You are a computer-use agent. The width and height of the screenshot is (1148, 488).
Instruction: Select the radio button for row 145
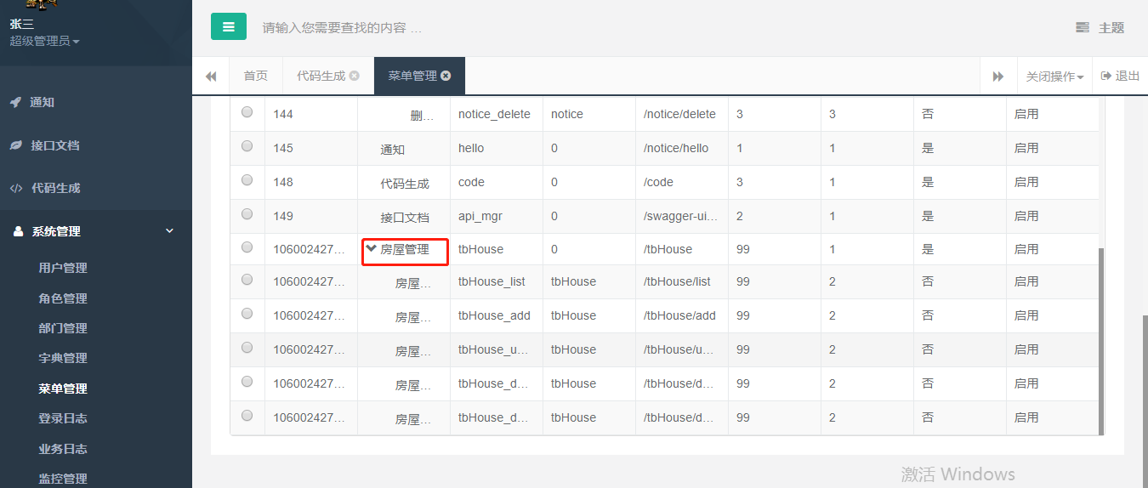click(x=247, y=146)
